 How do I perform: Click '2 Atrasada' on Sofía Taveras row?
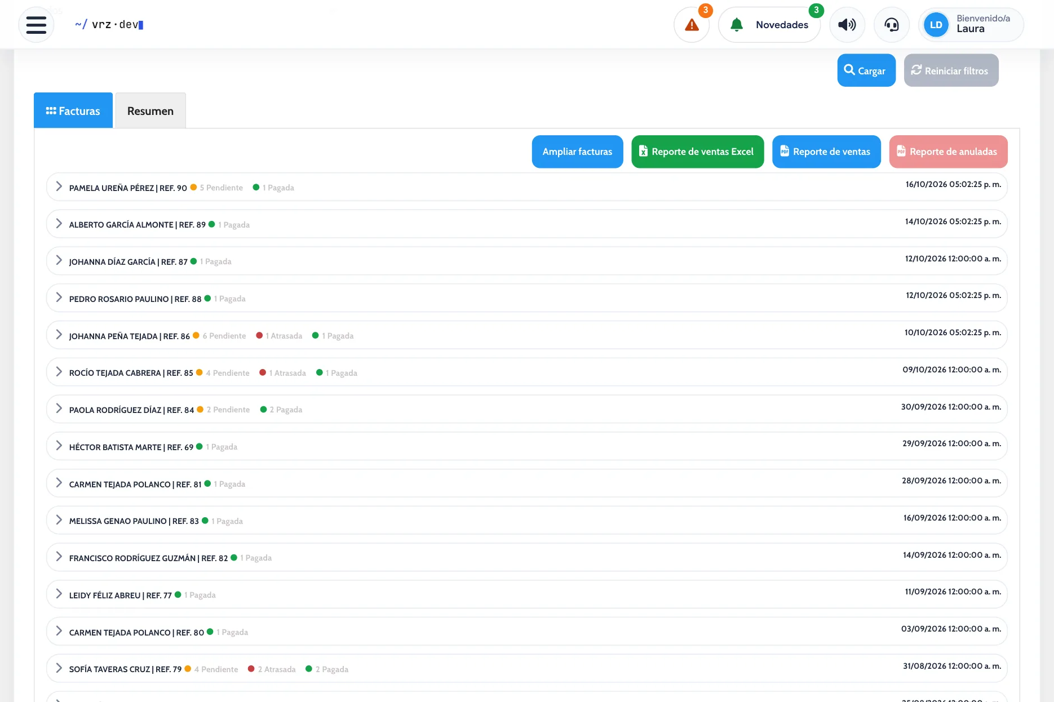tap(277, 669)
